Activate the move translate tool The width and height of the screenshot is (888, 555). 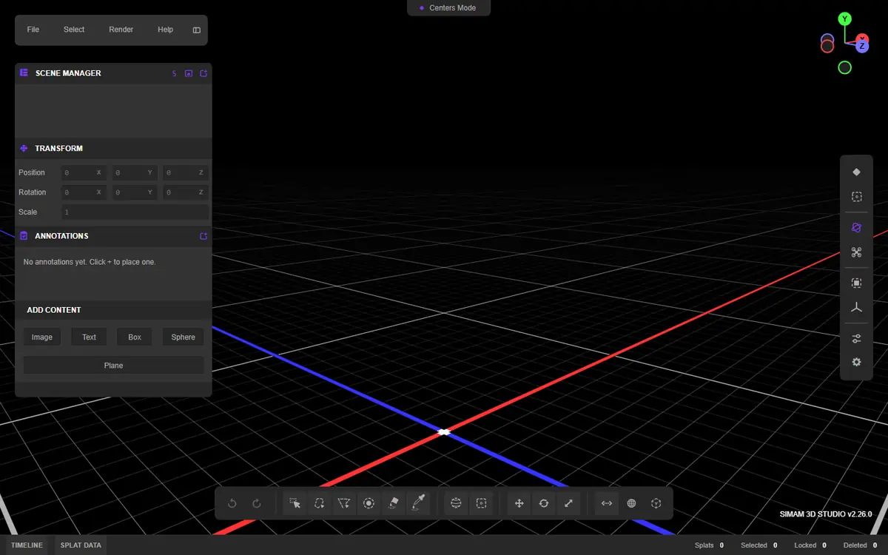[519, 503]
